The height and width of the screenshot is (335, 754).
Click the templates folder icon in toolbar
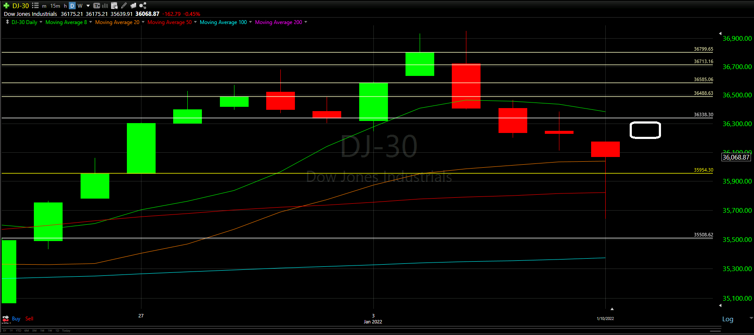pos(133,6)
